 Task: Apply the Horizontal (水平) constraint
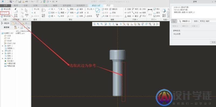click(x=128, y=13)
